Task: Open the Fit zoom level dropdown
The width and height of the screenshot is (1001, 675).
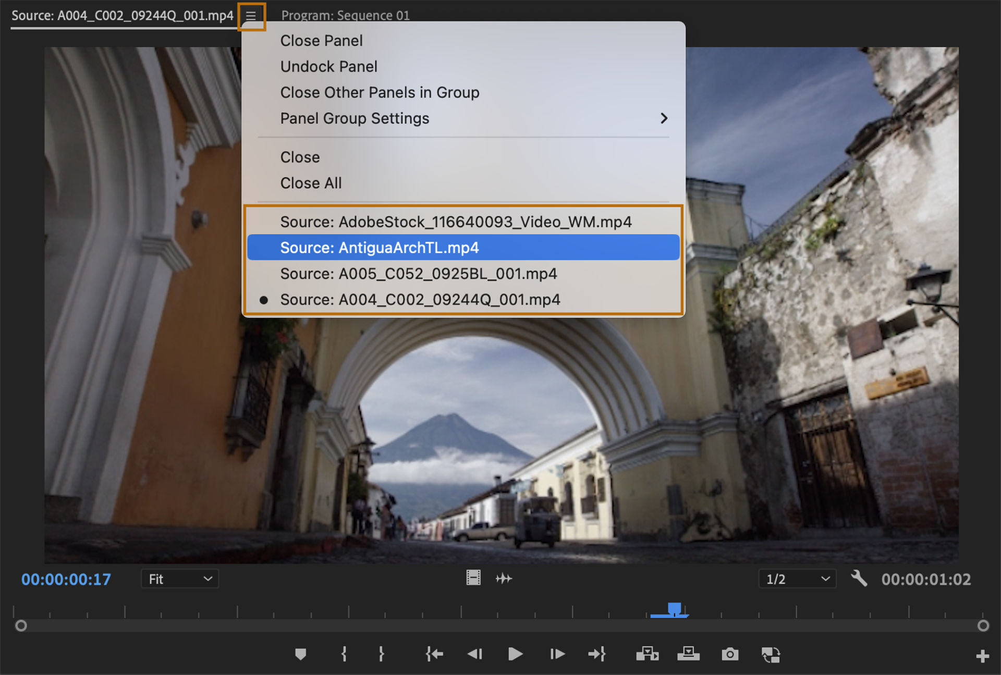Action: pyautogui.click(x=179, y=579)
